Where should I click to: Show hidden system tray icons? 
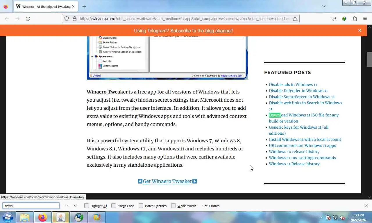(x=321, y=217)
